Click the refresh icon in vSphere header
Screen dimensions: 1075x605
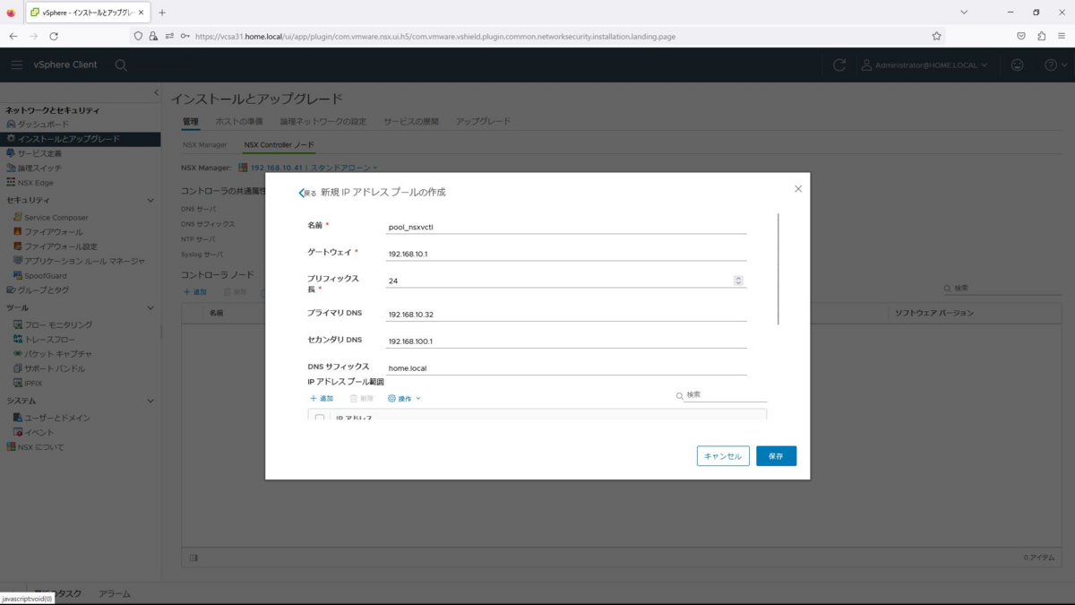click(839, 65)
